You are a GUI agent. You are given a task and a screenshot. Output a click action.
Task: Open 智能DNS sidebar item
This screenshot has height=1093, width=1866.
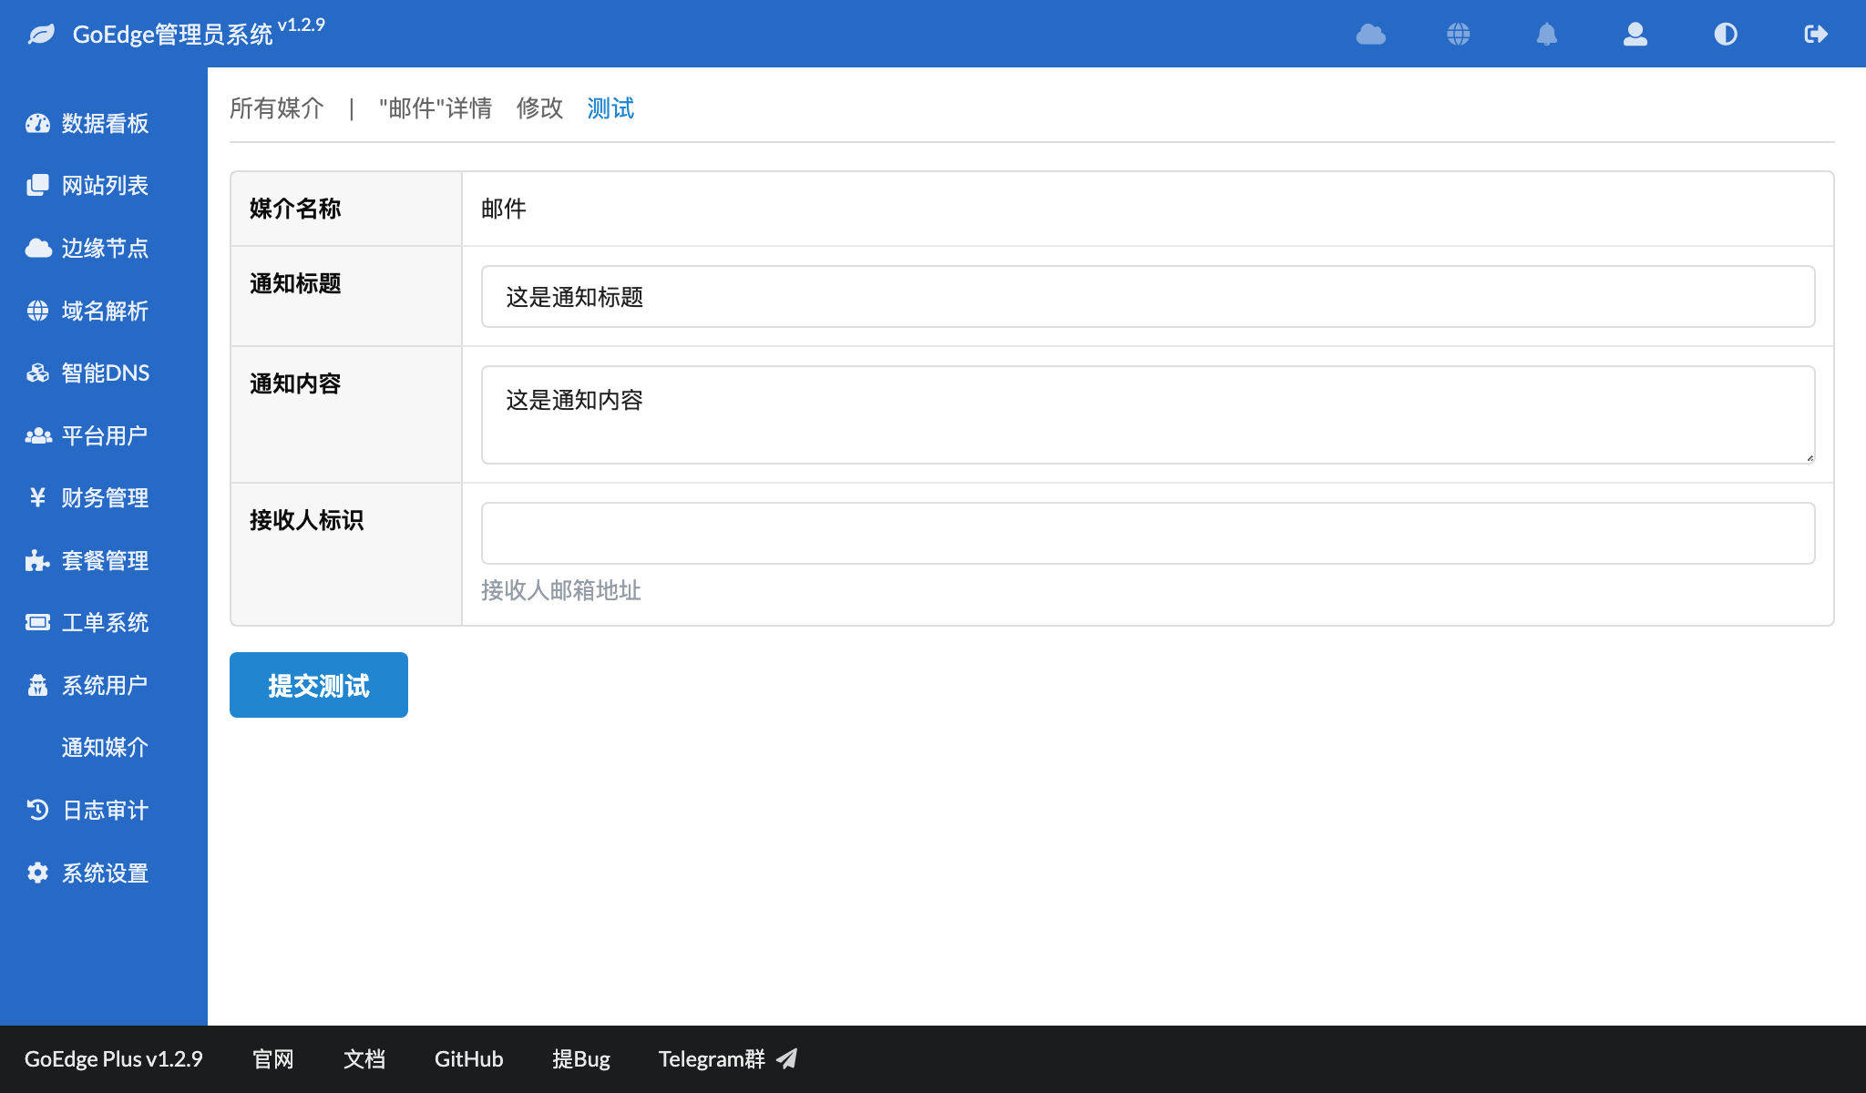pos(104,373)
